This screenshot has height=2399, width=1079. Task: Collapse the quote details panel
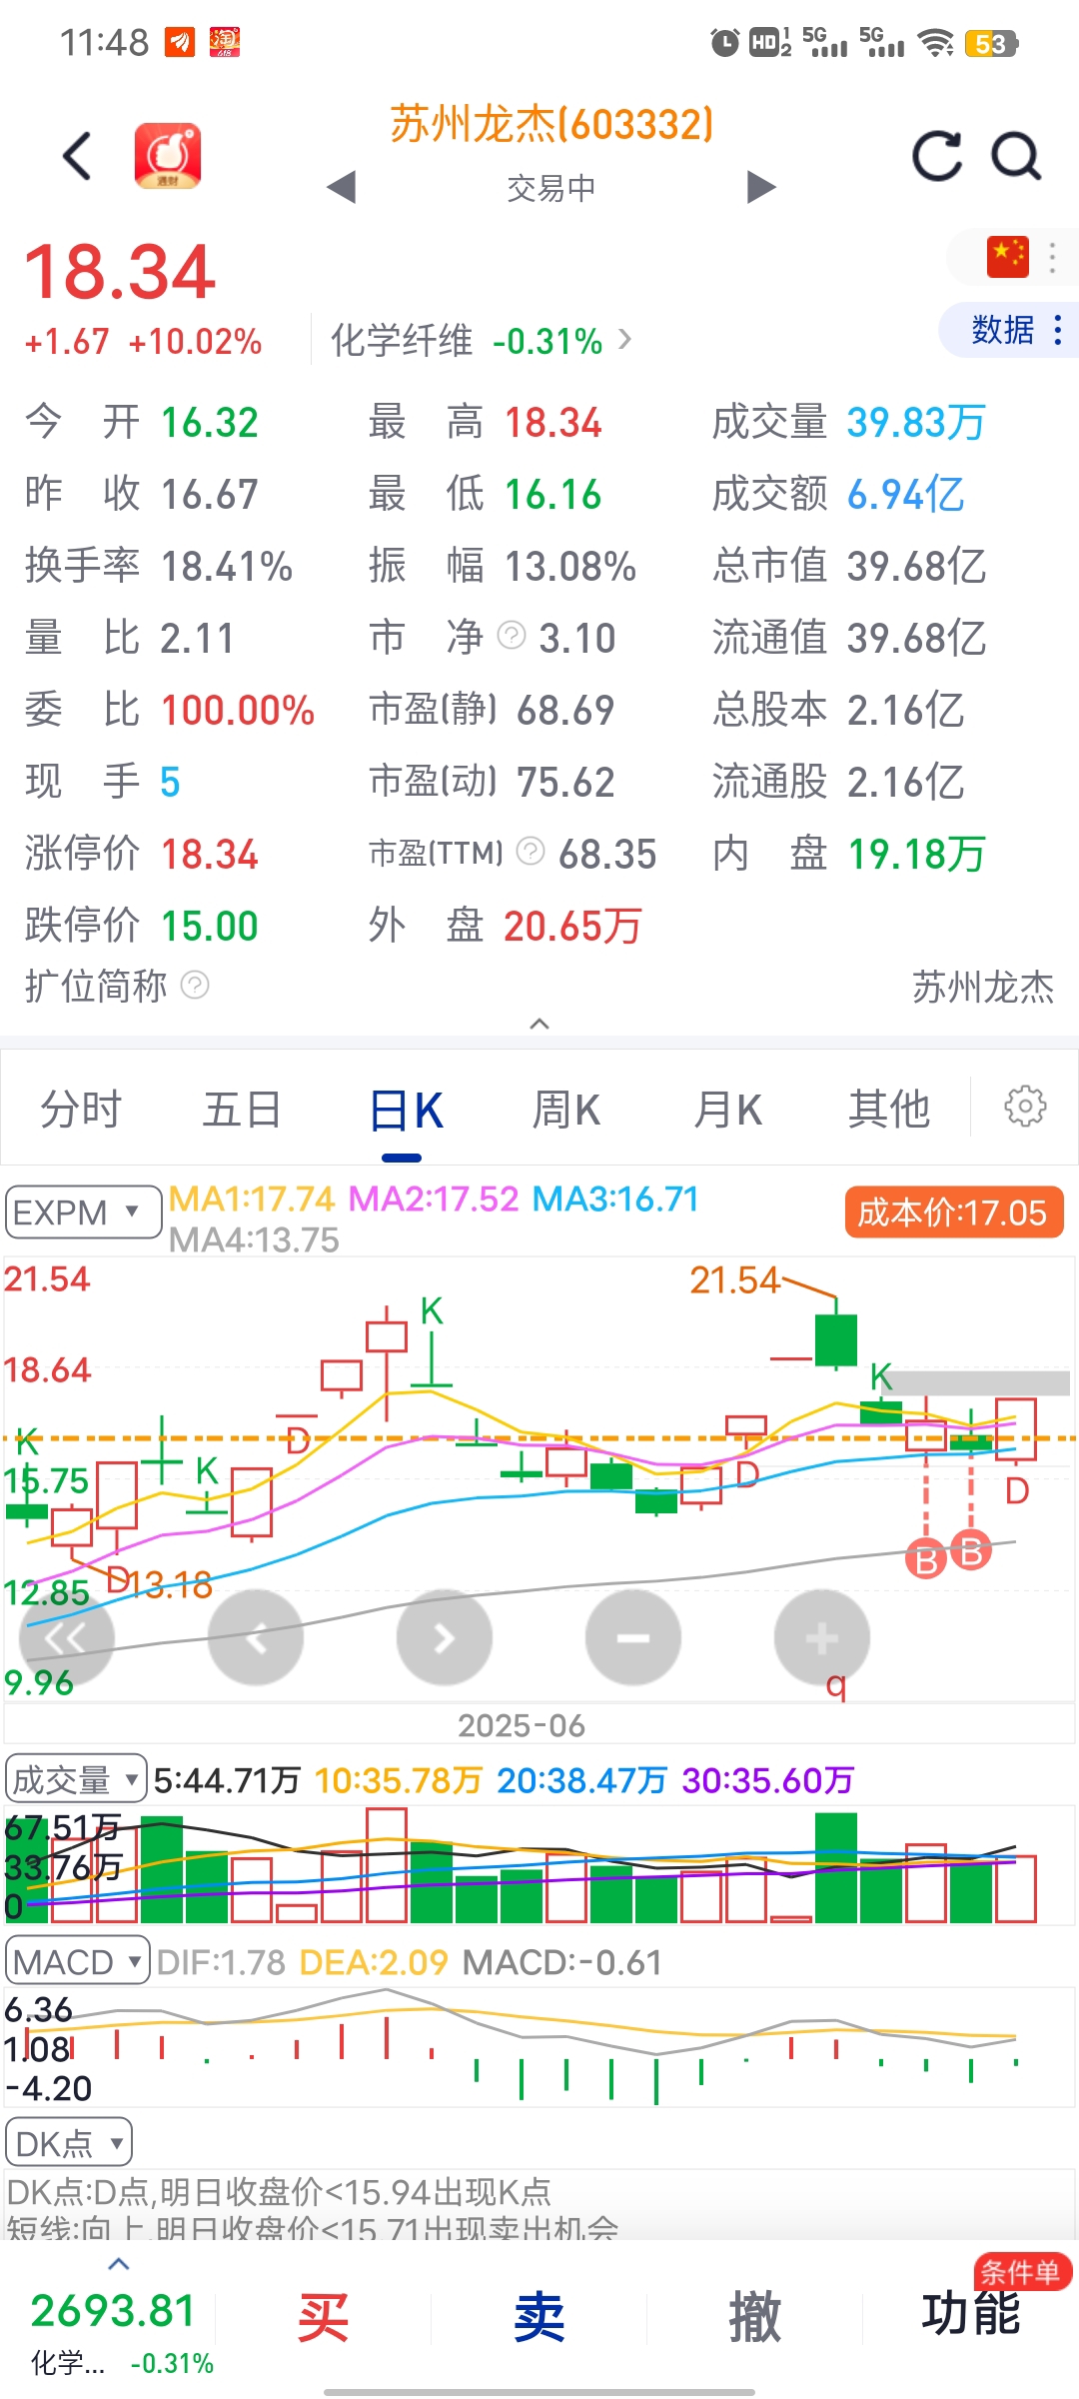click(539, 1024)
